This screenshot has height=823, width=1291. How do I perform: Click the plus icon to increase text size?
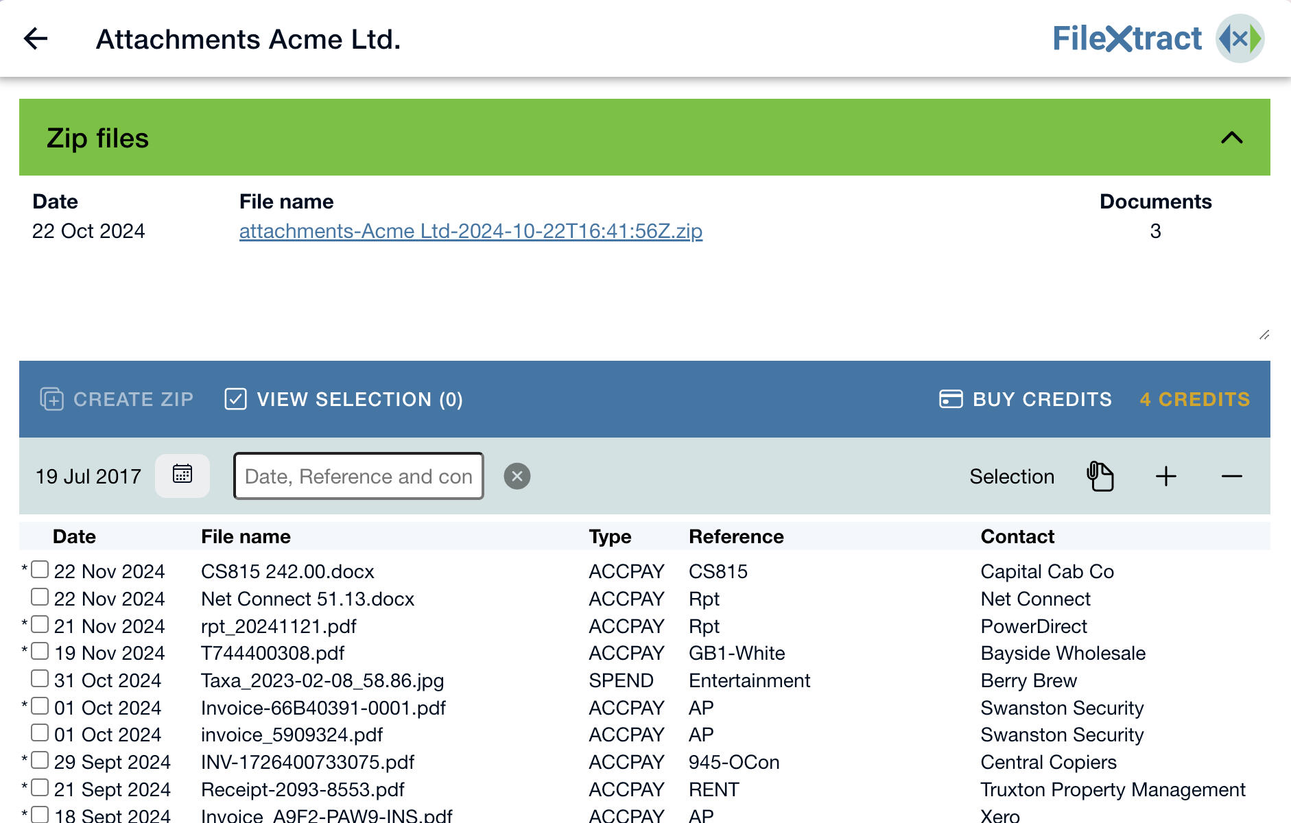[1165, 475]
